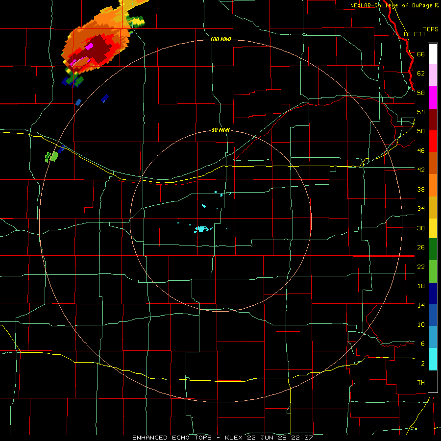Click the bright red legend swatch
Screen dimensions: 441x441
(433, 141)
